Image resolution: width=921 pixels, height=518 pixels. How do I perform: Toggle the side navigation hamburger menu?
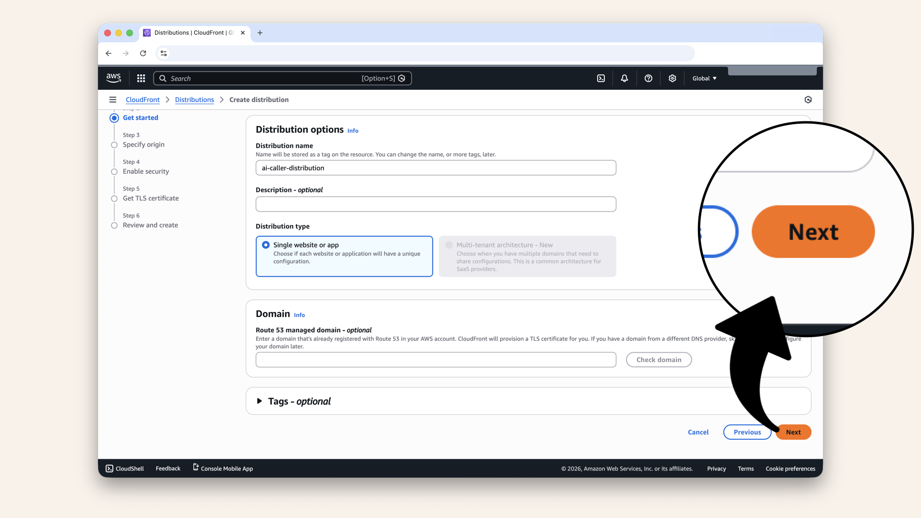pyautogui.click(x=113, y=100)
